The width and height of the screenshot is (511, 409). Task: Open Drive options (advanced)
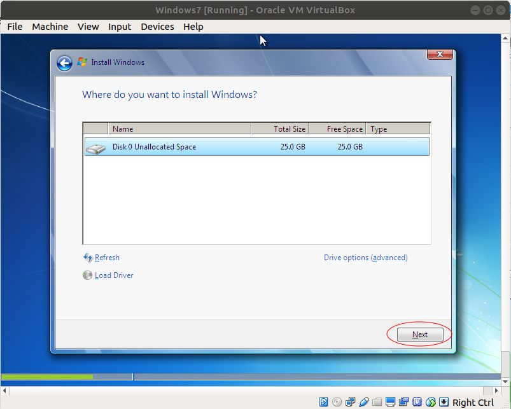tap(366, 258)
